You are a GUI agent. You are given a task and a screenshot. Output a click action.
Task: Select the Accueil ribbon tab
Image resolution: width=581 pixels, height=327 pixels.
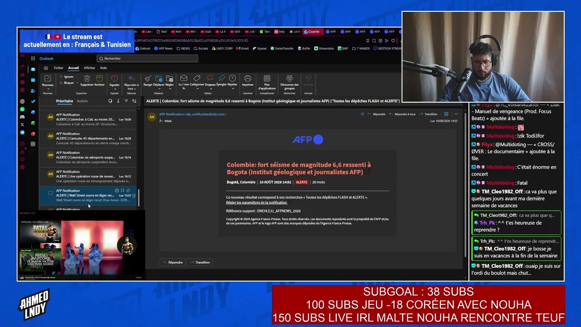pyautogui.click(x=74, y=68)
